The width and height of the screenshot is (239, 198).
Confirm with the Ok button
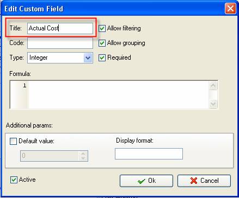click(146, 181)
